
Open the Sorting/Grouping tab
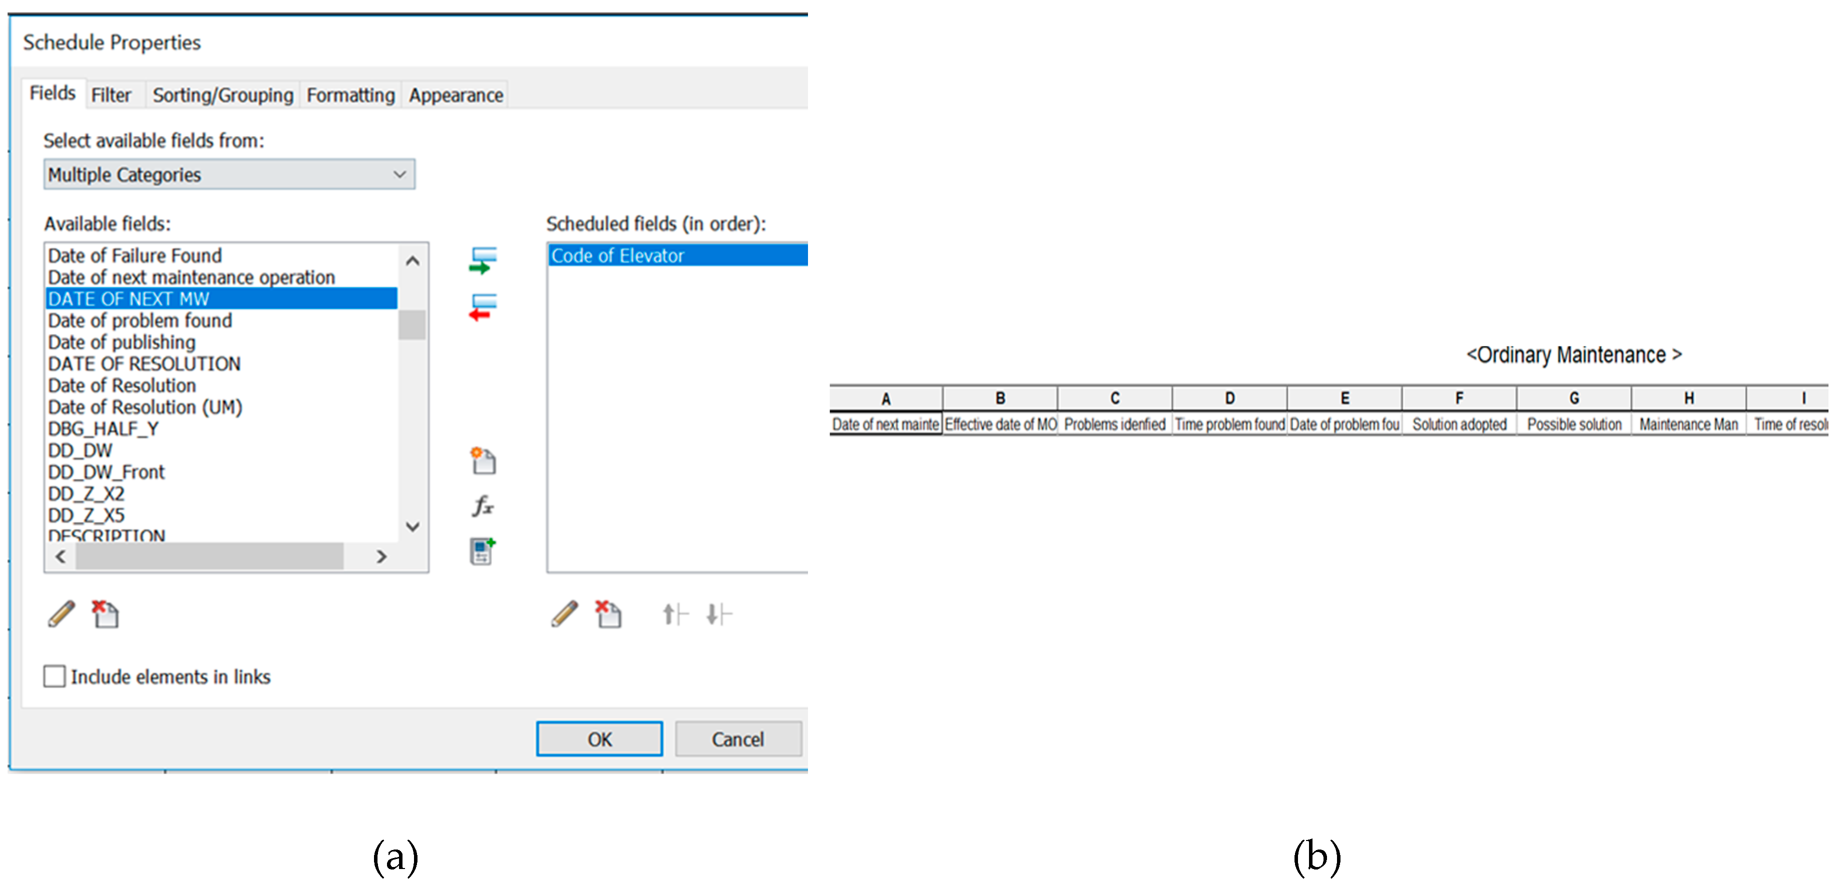pyautogui.click(x=222, y=95)
